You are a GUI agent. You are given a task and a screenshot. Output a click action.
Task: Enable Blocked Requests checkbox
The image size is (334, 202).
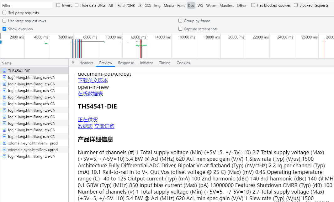[296, 5]
